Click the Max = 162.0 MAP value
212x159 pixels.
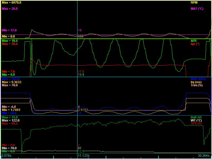[x=11, y=79]
